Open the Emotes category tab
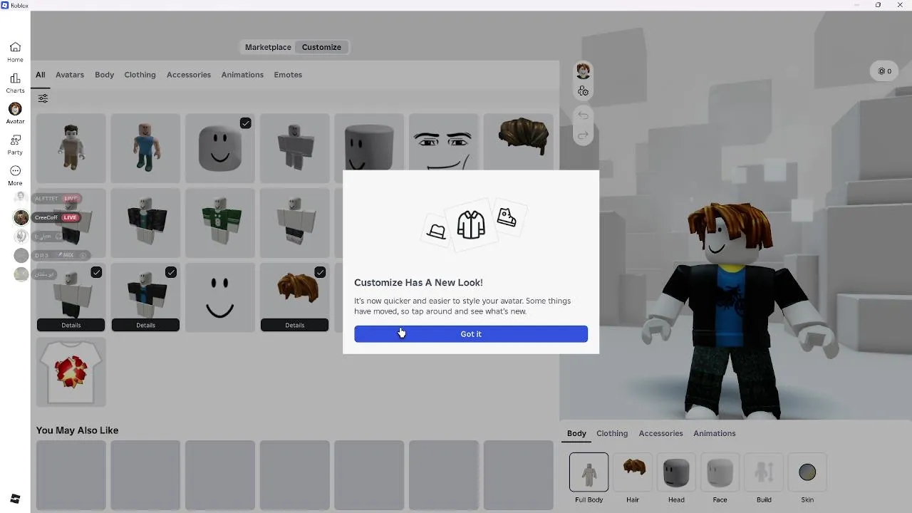 click(x=288, y=75)
